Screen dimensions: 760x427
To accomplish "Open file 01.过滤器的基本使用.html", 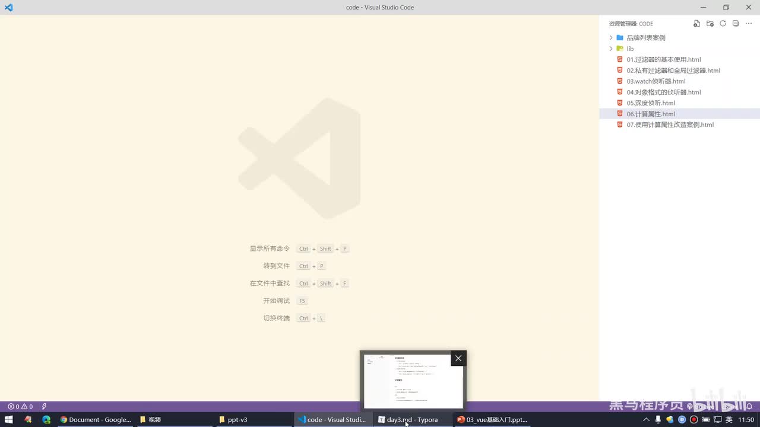I will click(x=679, y=59).
